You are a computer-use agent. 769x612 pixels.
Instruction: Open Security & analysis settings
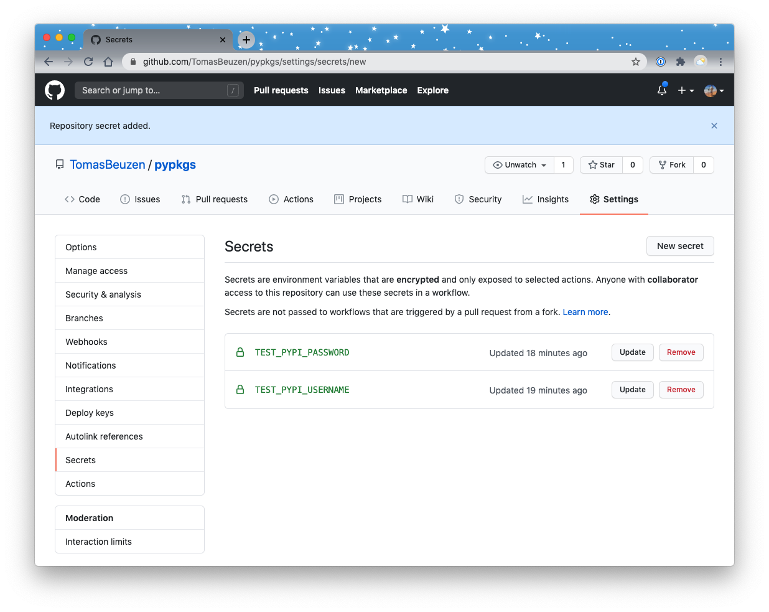pos(130,294)
